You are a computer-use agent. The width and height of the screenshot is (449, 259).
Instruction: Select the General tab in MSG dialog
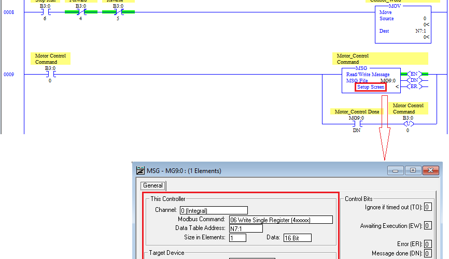(x=153, y=185)
